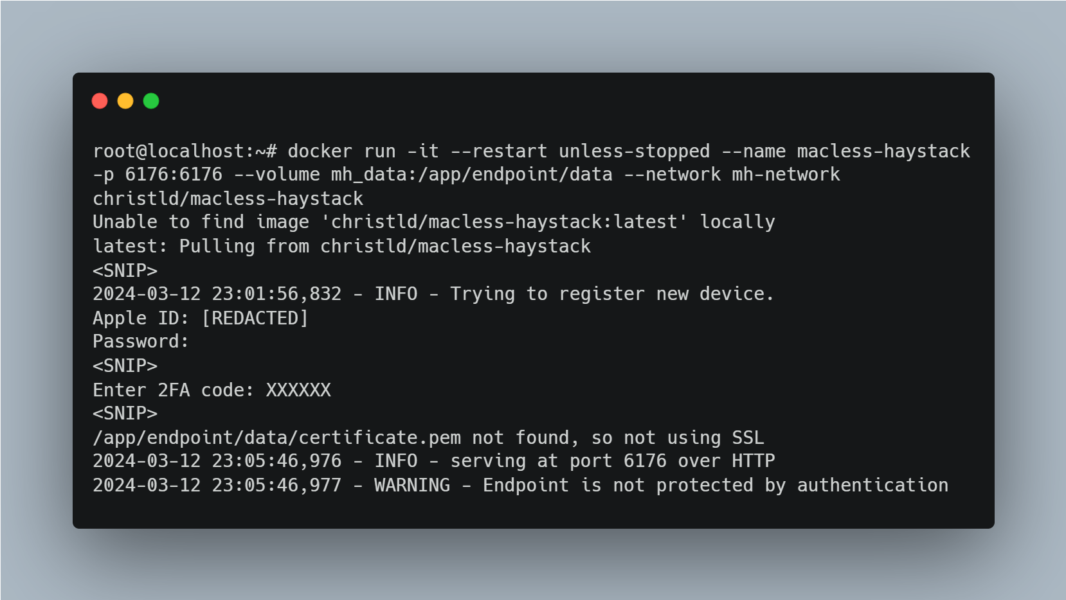The height and width of the screenshot is (600, 1066).
Task: Click the first <SNIP> marker
Action: tap(125, 270)
